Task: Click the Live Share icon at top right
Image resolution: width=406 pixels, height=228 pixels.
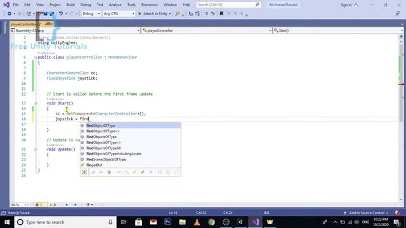Action: 398,14
